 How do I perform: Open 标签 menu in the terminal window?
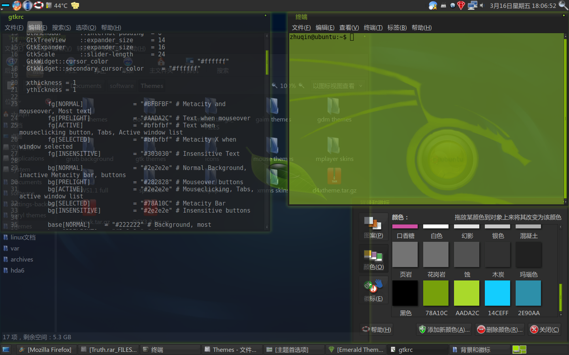[x=397, y=28]
